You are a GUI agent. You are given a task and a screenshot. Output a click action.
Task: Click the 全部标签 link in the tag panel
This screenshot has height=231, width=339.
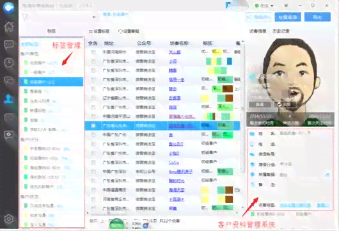click(29, 44)
